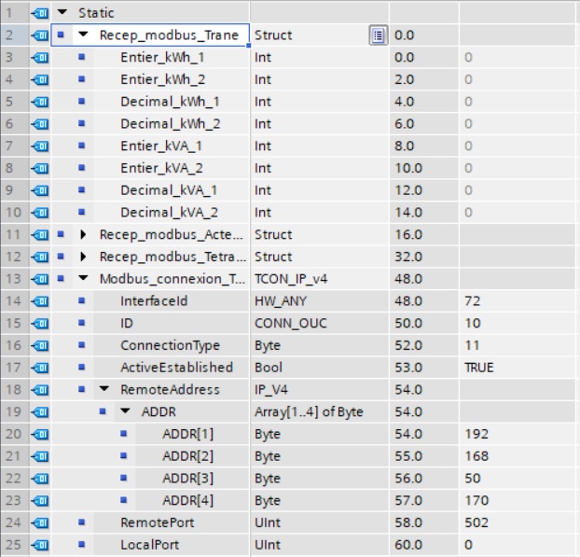The width and height of the screenshot is (580, 557).
Task: Expand the Recep_modbus_Tetra struct
Action: pos(84,257)
